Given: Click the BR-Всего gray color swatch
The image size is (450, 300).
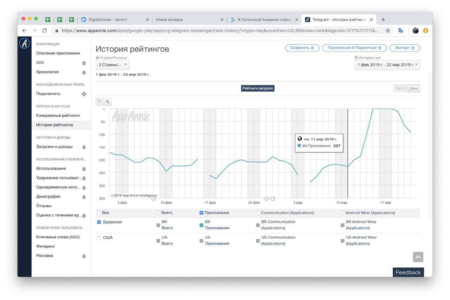Looking at the screenshot, I should (x=158, y=225).
